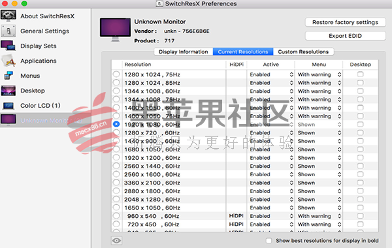
Task: Open Active dropdown for 1920 x 1200, 60Hz
Action: [x=271, y=158]
